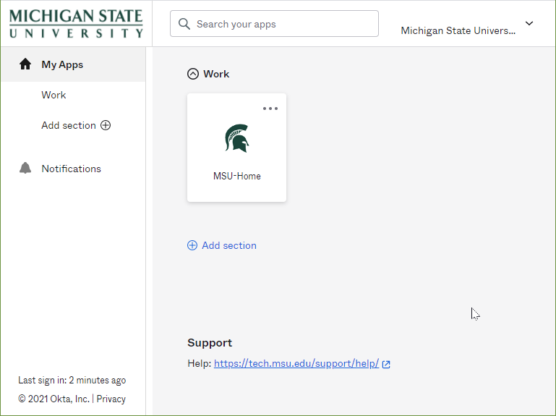Click the external link icon after help URL
This screenshot has width=556, height=416.
[x=386, y=365]
